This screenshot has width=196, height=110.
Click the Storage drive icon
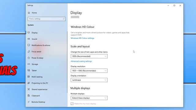click(29, 64)
